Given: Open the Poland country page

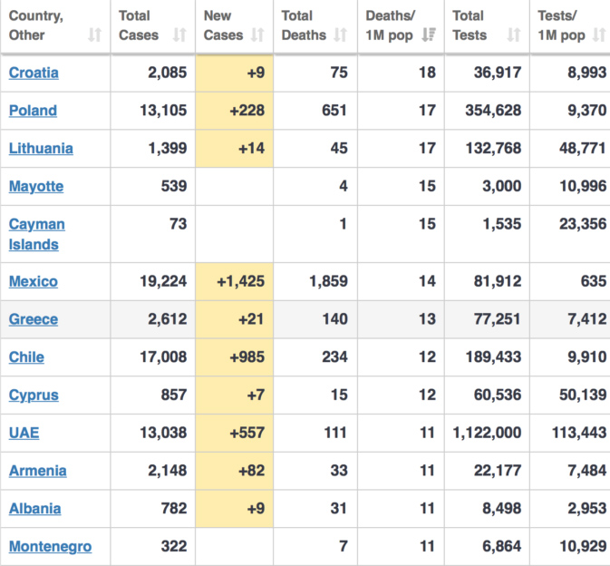Looking at the screenshot, I should pos(33,111).
